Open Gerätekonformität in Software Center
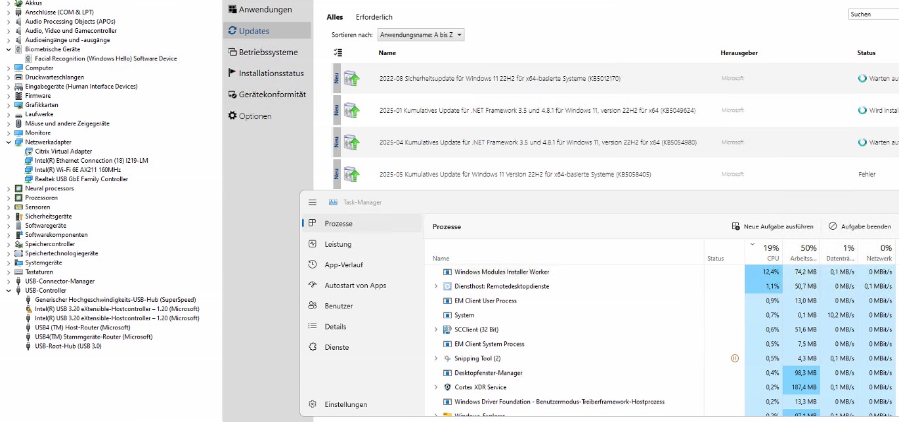The height and width of the screenshot is (422, 899). click(267, 95)
